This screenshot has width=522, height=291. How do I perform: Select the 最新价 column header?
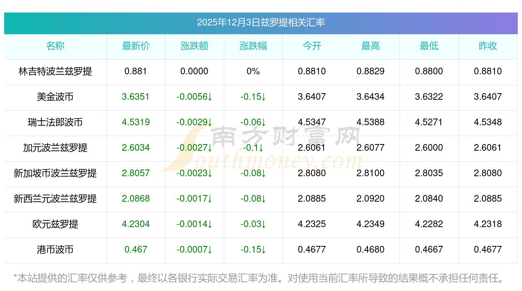[136, 46]
